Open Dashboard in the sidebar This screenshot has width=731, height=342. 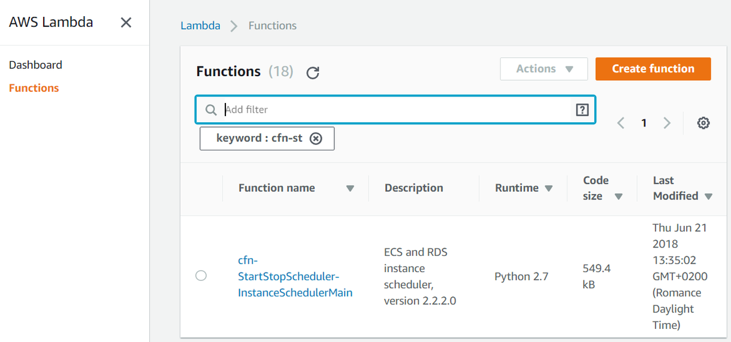(x=35, y=65)
